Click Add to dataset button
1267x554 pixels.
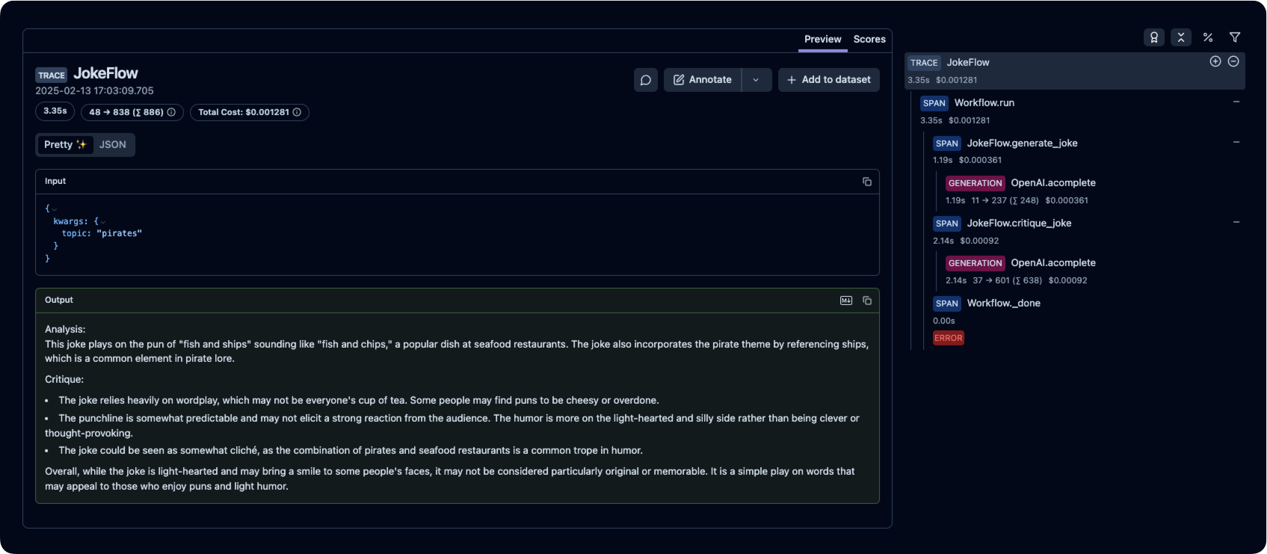[x=829, y=80]
